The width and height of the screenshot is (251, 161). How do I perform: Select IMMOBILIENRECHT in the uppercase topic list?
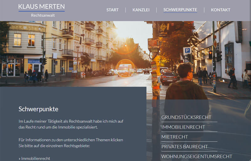(x=183, y=127)
